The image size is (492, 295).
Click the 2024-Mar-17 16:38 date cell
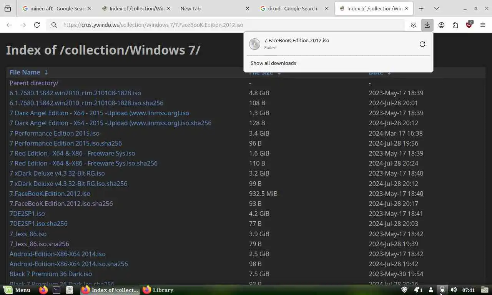pyautogui.click(x=396, y=133)
